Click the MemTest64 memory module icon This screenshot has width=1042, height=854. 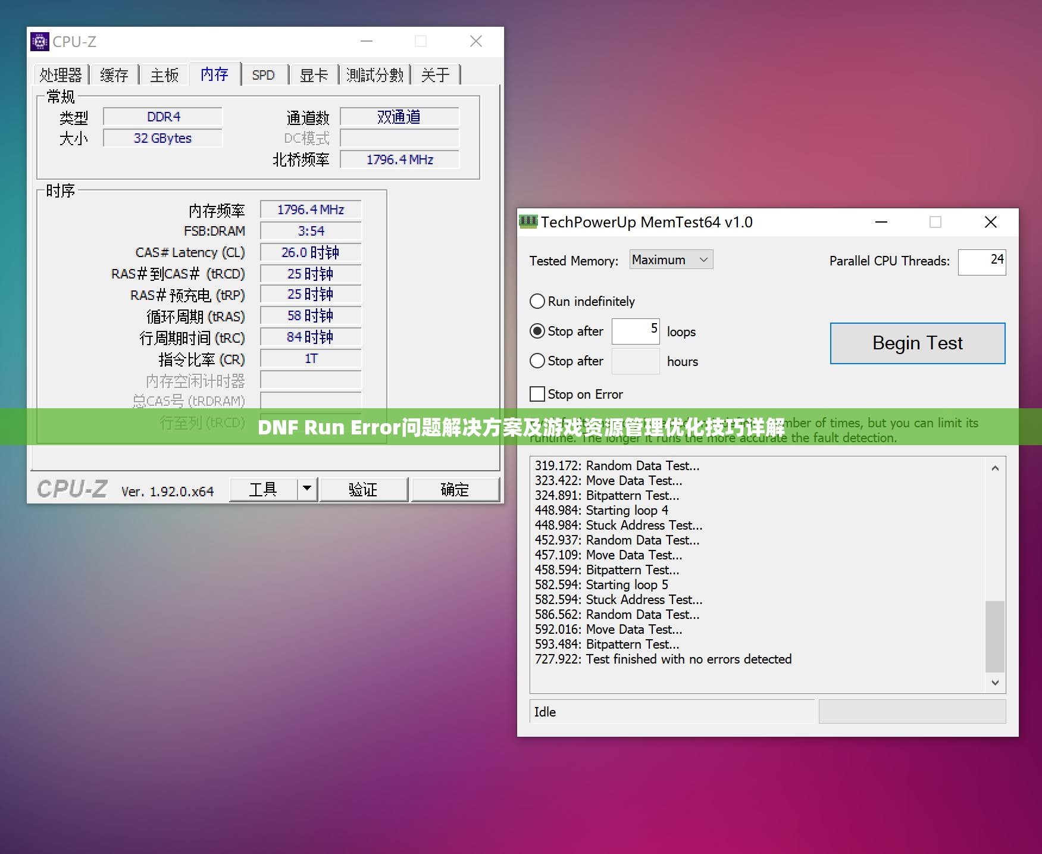[529, 222]
